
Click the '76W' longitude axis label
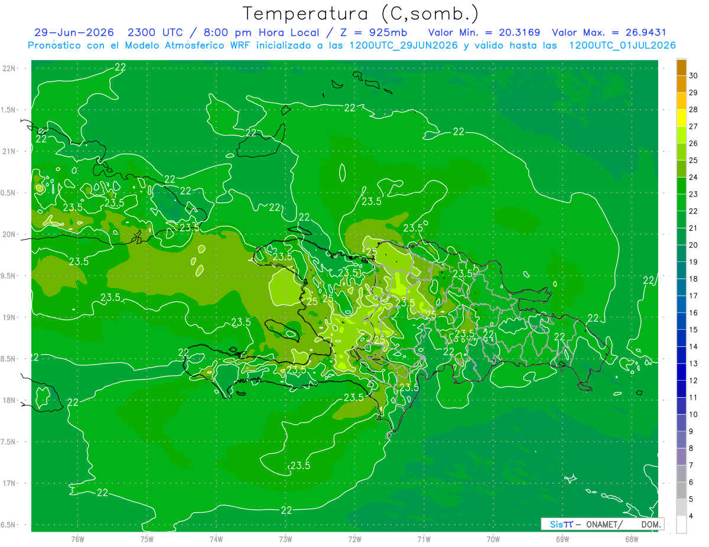(77, 539)
